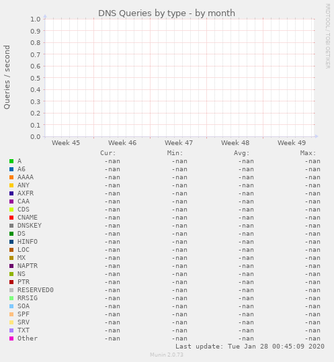Click the light green swatch for RRSIG

click(11, 298)
